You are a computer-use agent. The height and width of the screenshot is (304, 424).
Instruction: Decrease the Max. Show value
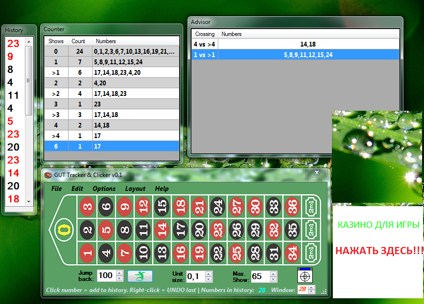coord(273,279)
